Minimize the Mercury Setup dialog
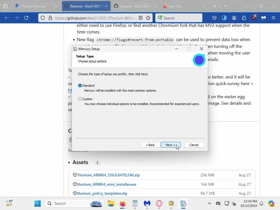 point(177,49)
